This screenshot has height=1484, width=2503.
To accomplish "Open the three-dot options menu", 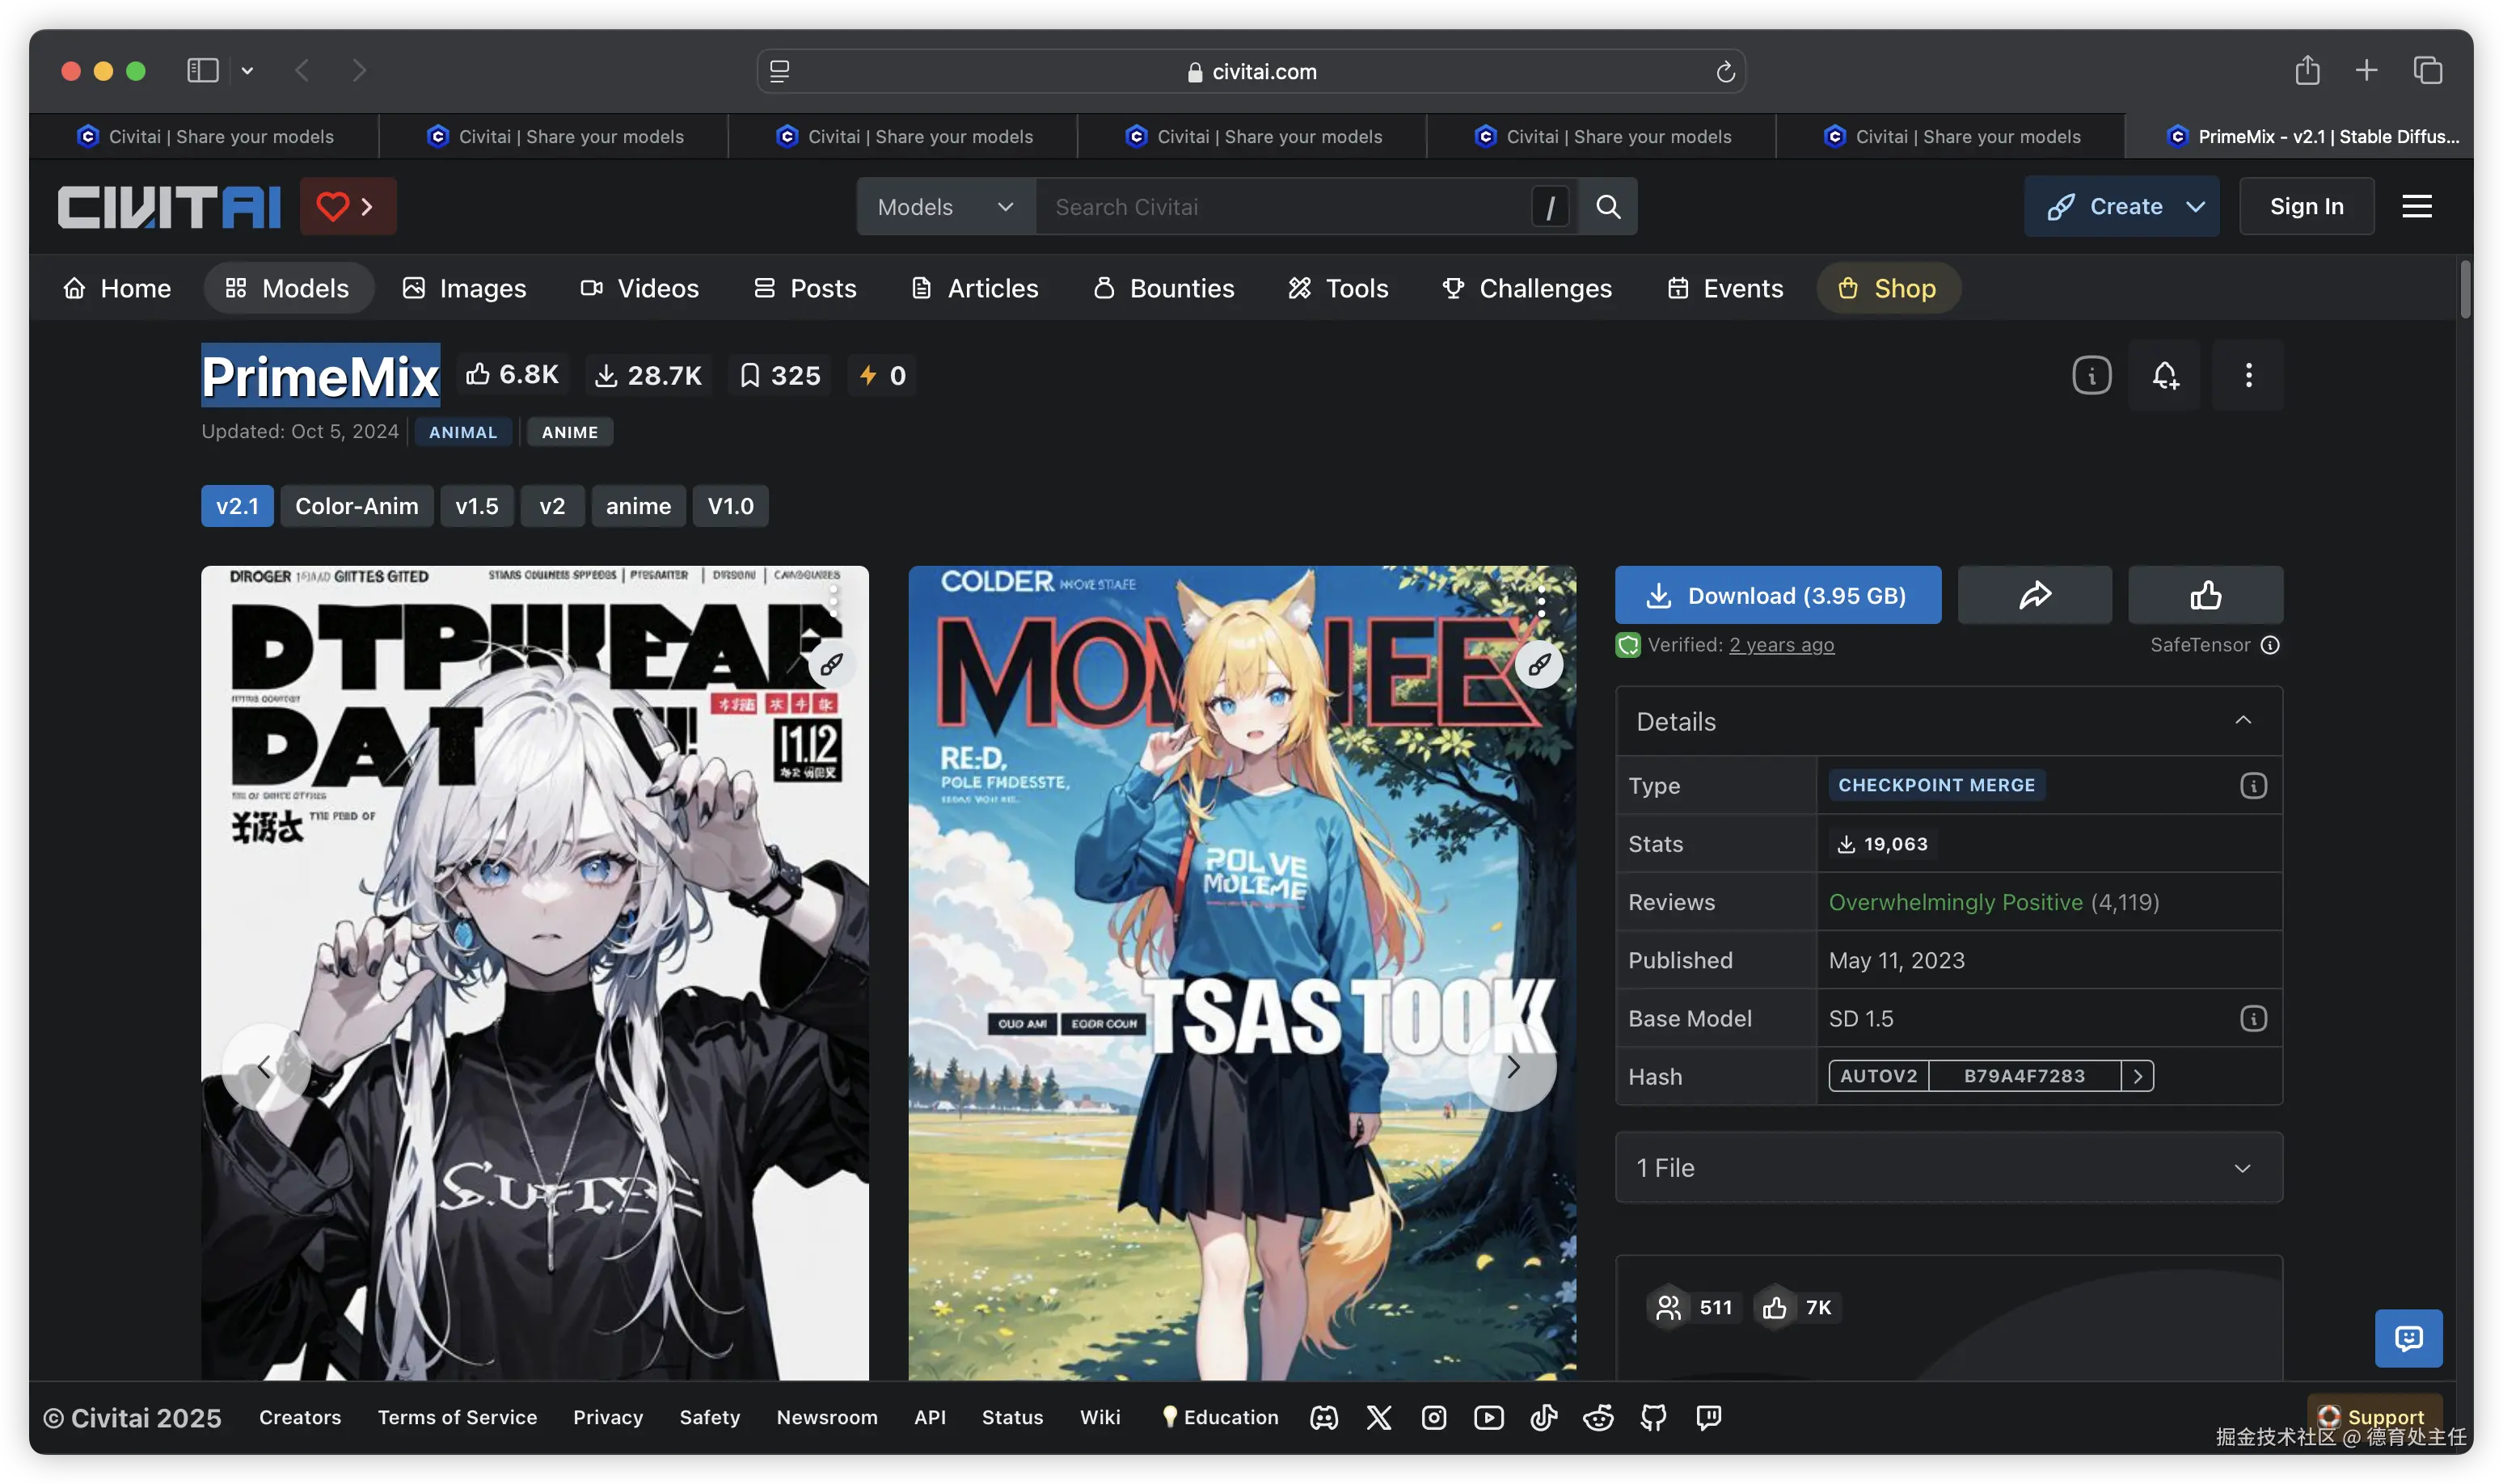I will (2249, 375).
